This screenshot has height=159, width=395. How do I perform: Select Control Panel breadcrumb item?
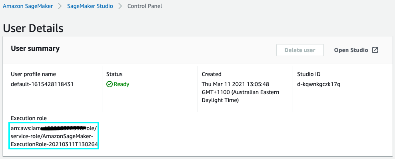click(x=145, y=6)
